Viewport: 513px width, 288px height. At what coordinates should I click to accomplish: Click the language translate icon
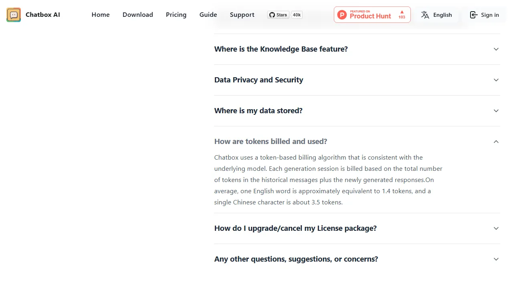pyautogui.click(x=425, y=15)
